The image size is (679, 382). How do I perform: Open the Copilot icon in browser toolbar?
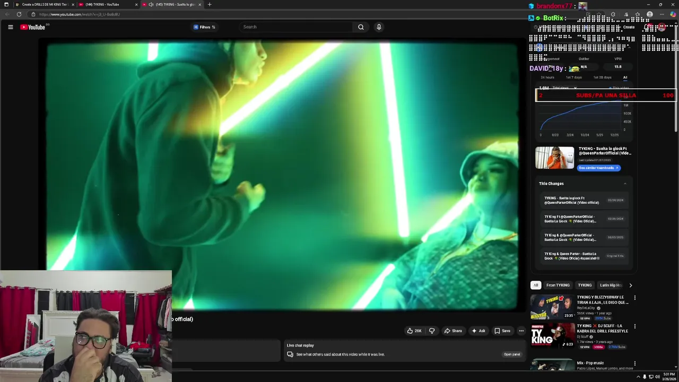(673, 14)
